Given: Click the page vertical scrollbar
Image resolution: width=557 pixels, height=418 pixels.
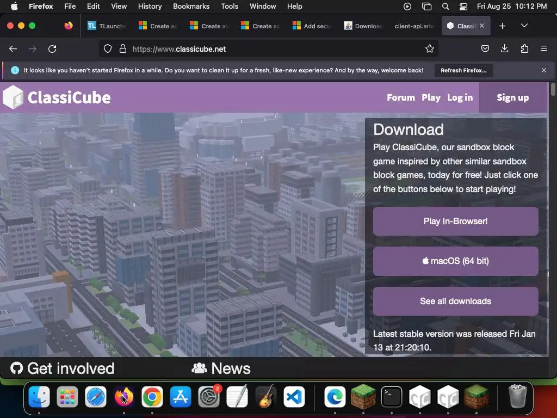Looking at the screenshot, I should click(553, 89).
